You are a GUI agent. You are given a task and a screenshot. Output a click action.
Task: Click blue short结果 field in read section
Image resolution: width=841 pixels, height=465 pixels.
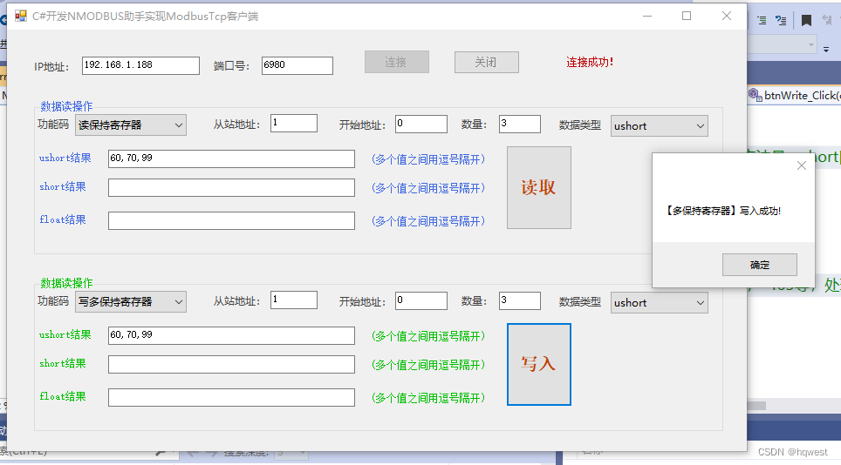point(231,188)
